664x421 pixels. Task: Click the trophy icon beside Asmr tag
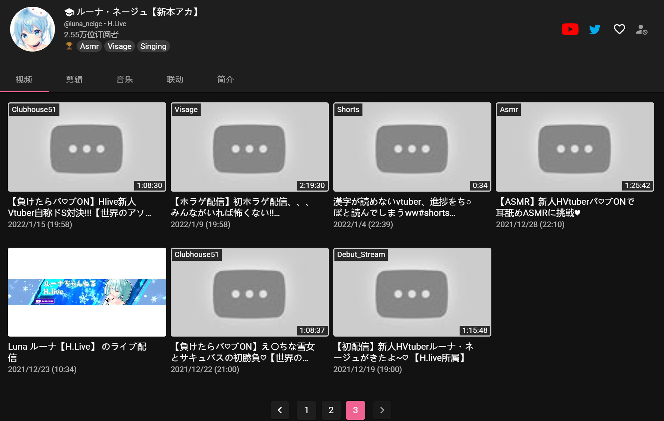click(69, 46)
